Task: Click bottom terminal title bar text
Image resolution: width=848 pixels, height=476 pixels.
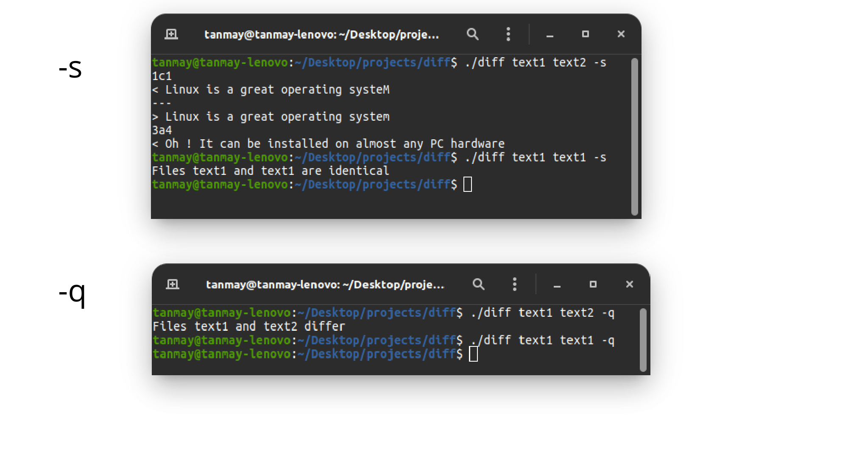Action: tap(325, 285)
